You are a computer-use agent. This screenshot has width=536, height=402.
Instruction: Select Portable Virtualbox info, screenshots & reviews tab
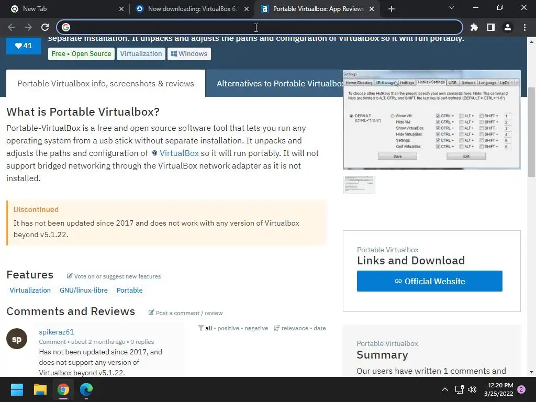(x=106, y=83)
